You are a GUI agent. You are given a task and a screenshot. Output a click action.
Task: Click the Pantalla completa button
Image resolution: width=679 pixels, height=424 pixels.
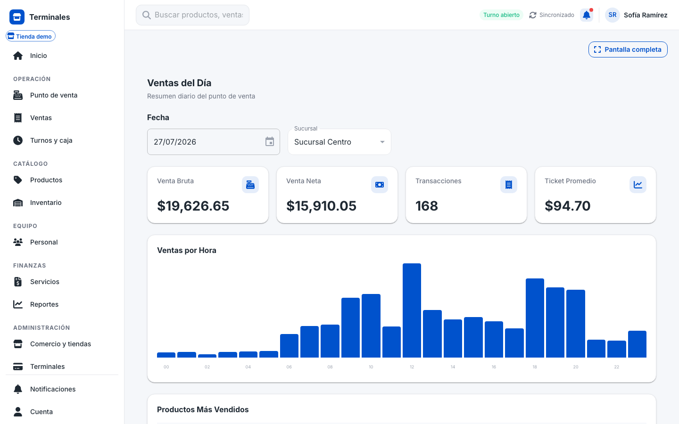[x=628, y=49]
